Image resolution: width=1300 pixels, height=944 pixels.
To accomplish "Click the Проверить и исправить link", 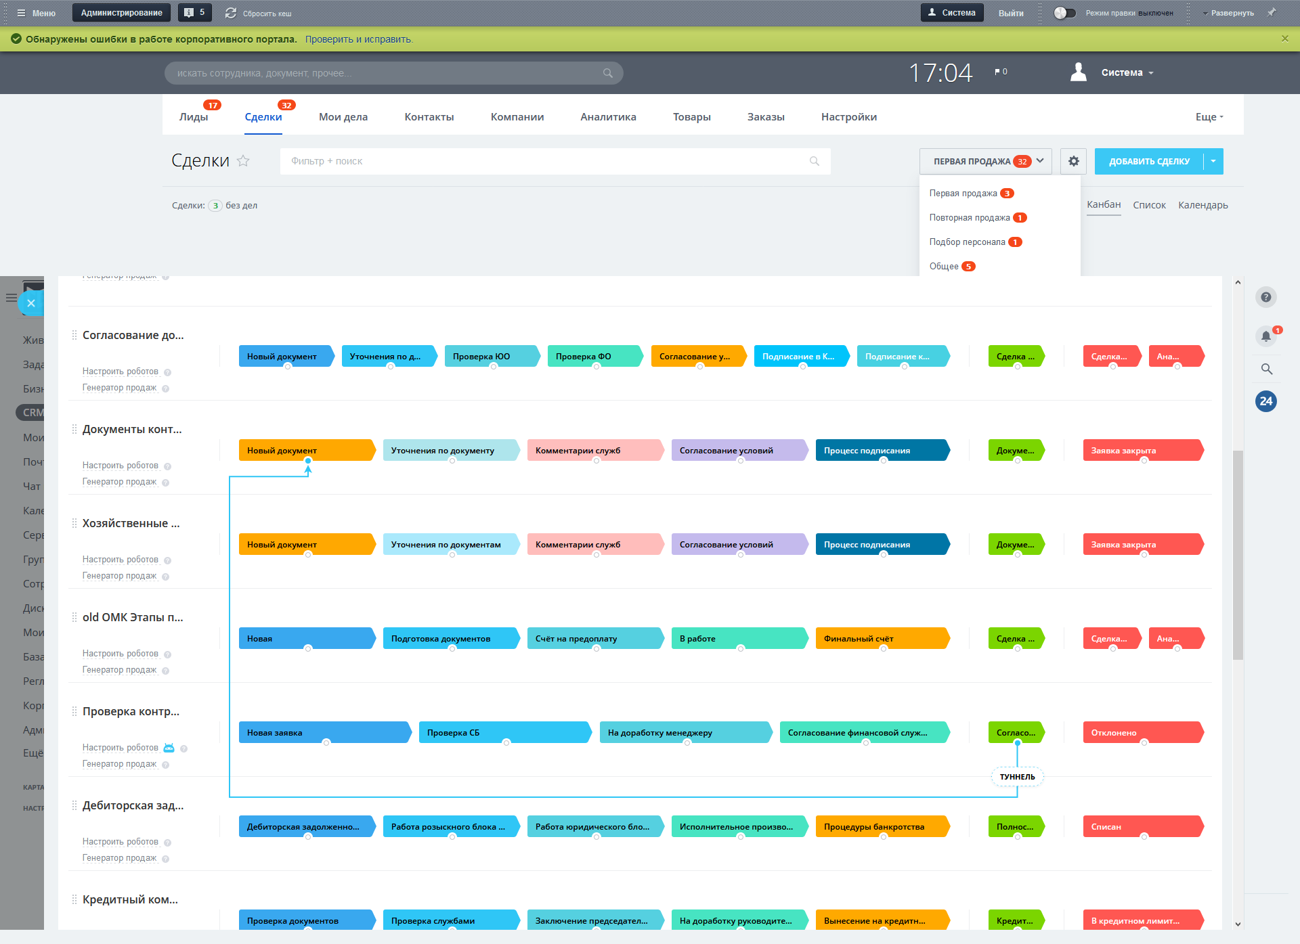I will click(x=358, y=39).
